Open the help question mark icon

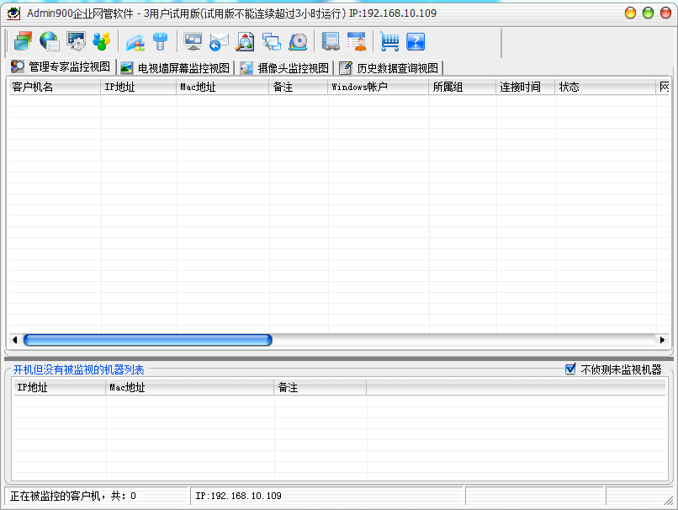[x=416, y=41]
